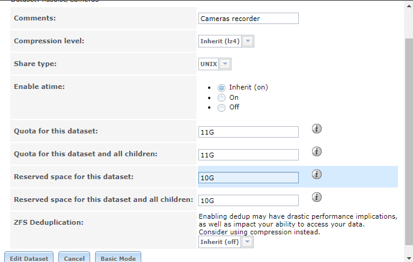Viewport: 413px width, 262px height.
Task: Click the scrollbar down arrow
Action: [x=409, y=258]
